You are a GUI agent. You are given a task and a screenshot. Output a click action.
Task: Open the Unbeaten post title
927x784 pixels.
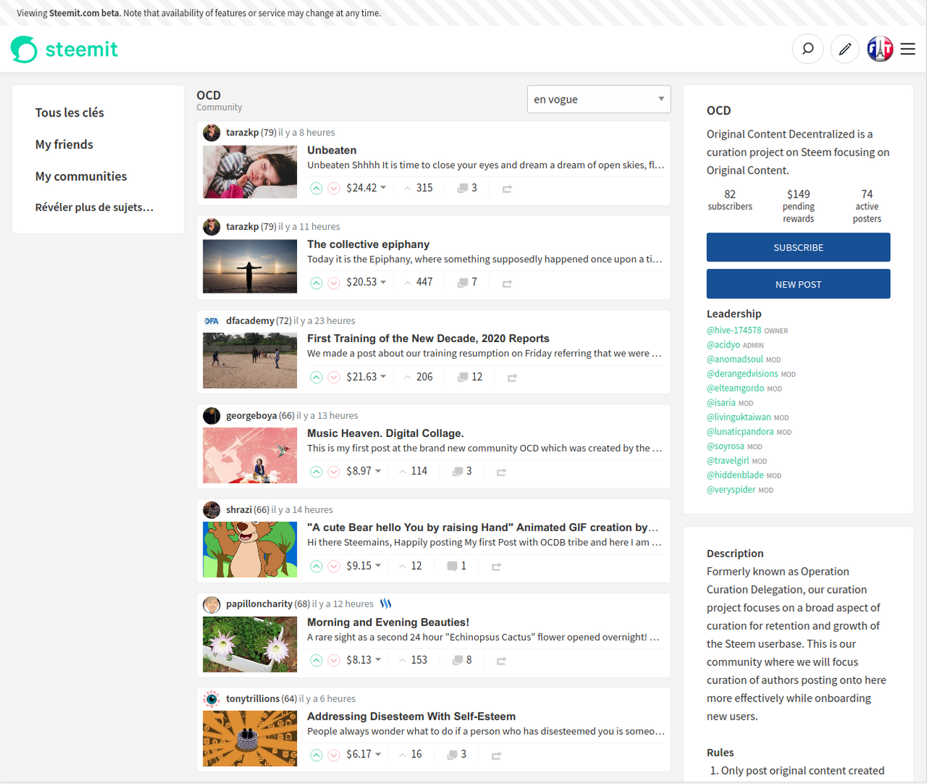332,150
